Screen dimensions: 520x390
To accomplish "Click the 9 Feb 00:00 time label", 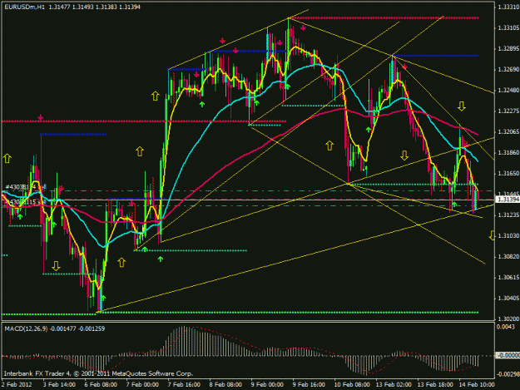I will (267, 384).
